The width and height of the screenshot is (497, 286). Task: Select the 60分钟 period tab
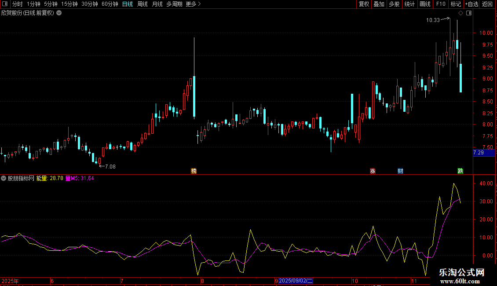110,4
